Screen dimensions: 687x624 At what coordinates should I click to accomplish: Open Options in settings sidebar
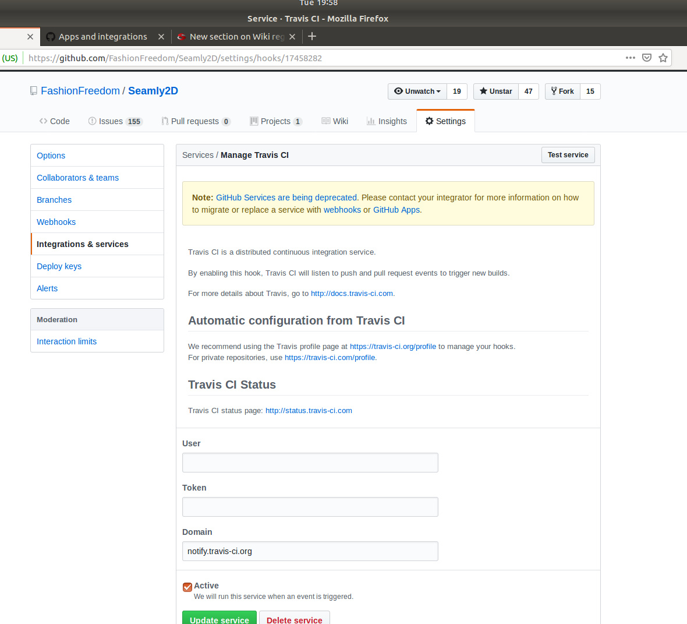(97, 156)
